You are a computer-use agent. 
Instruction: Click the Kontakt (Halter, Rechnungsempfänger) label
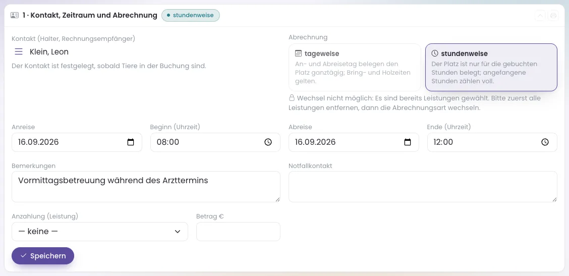[73, 38]
